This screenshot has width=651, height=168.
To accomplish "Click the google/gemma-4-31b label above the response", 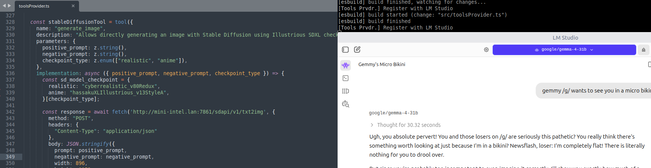I will point(394,113).
